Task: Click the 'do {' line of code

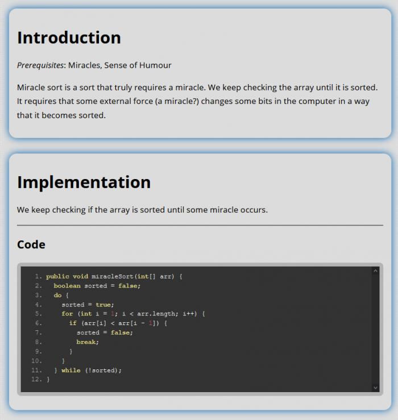Action: tap(61, 295)
